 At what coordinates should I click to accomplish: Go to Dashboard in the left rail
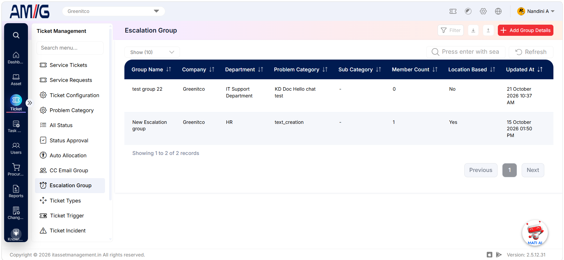point(16,58)
